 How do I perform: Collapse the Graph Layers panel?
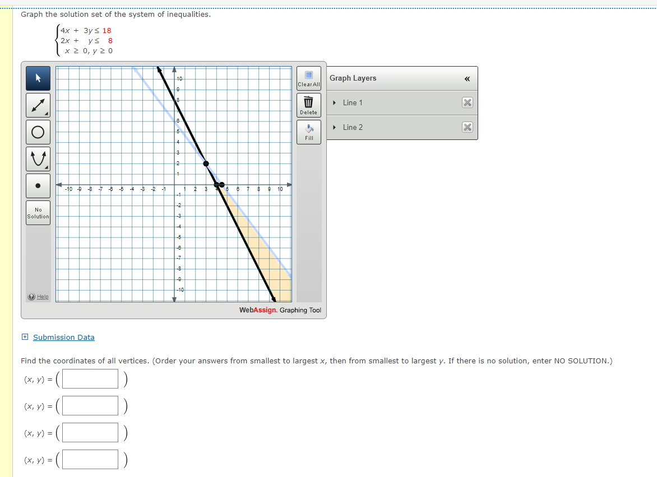pos(467,78)
